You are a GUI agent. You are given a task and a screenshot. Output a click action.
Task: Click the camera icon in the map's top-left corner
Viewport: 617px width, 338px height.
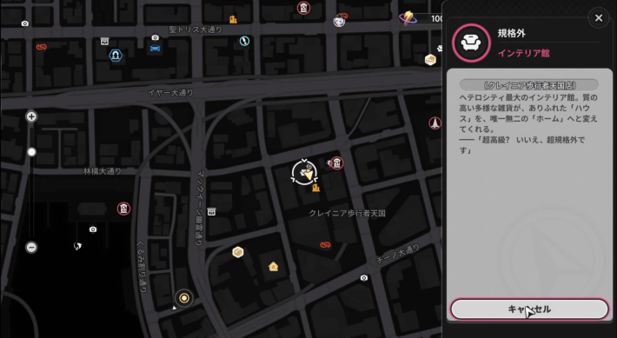pyautogui.click(x=25, y=23)
